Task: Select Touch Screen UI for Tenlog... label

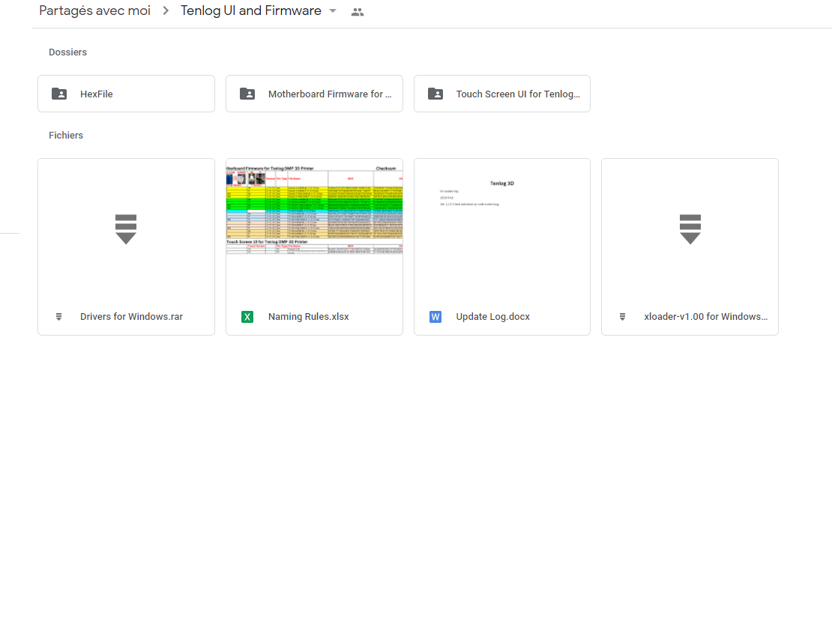Action: (x=519, y=94)
